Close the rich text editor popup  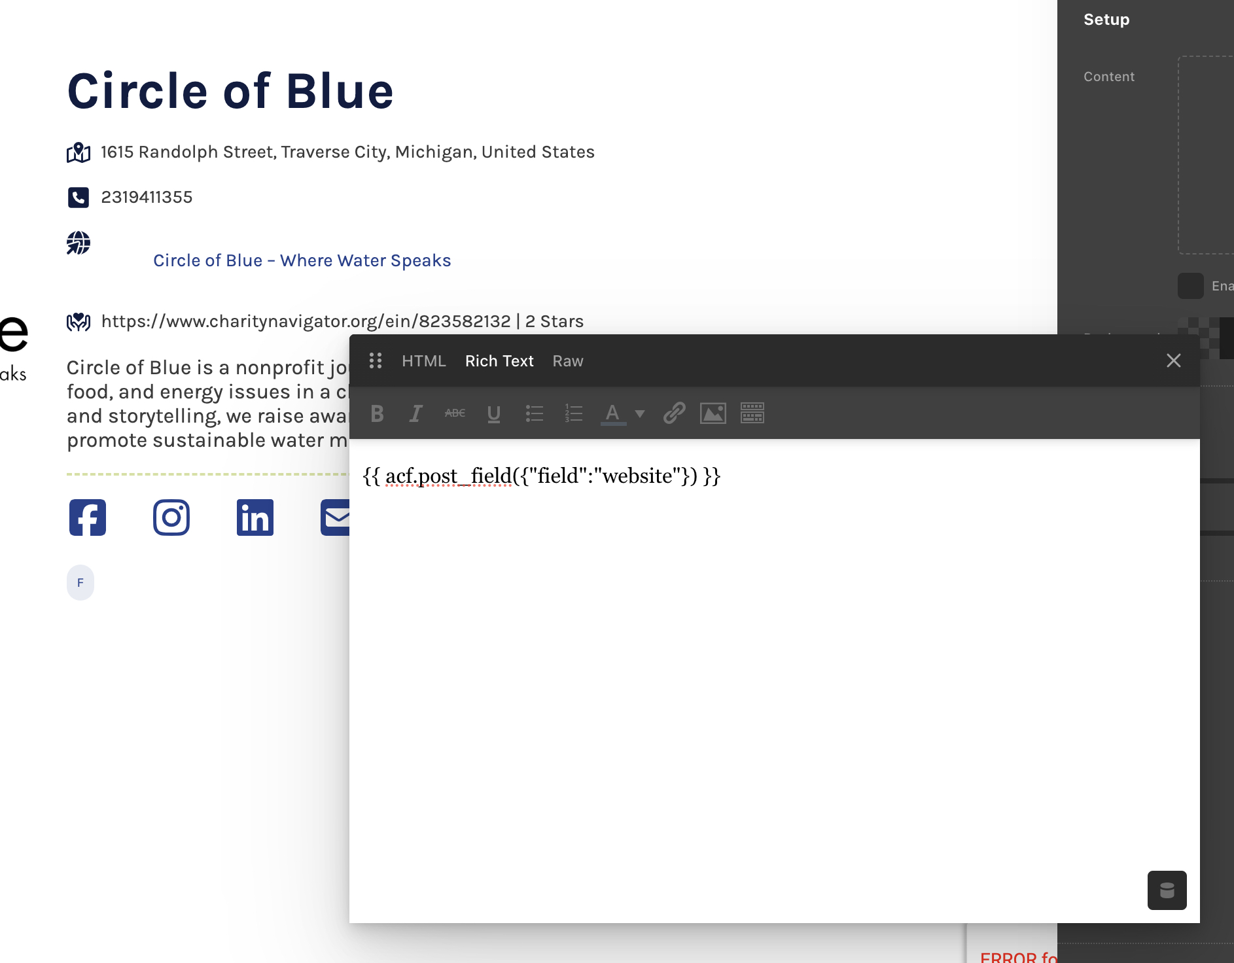coord(1174,360)
